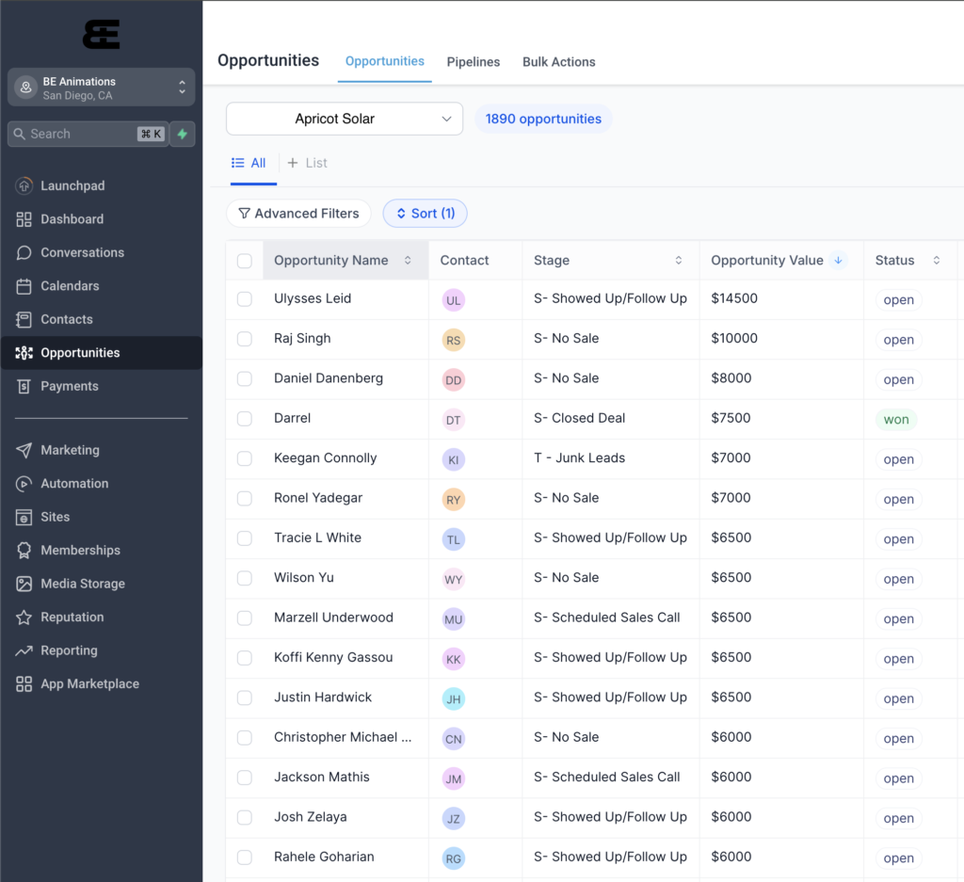This screenshot has height=882, width=964.
Task: Select the checkbox next to Darrel
Action: click(x=245, y=419)
